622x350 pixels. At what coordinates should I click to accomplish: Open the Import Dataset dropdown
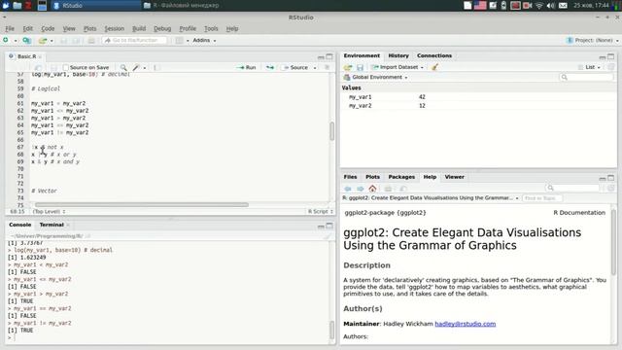[397, 67]
